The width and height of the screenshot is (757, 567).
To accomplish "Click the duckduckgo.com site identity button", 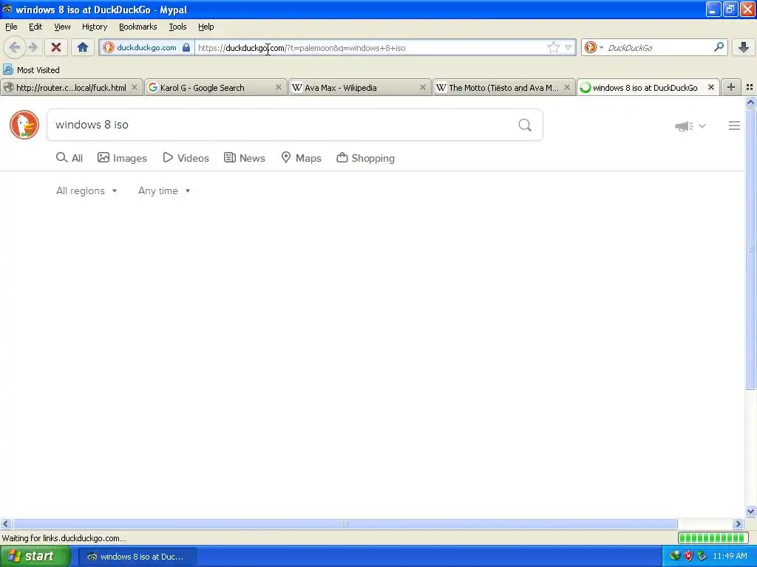I will point(146,47).
